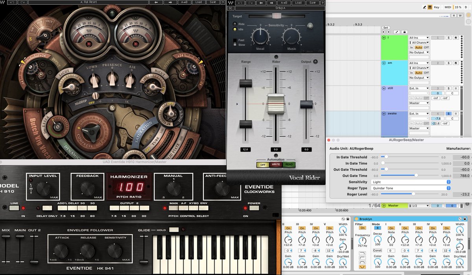Image resolution: width=472 pixels, height=275 pixels.
Task: Set 'am' track monitor to In
Action: [412, 73]
